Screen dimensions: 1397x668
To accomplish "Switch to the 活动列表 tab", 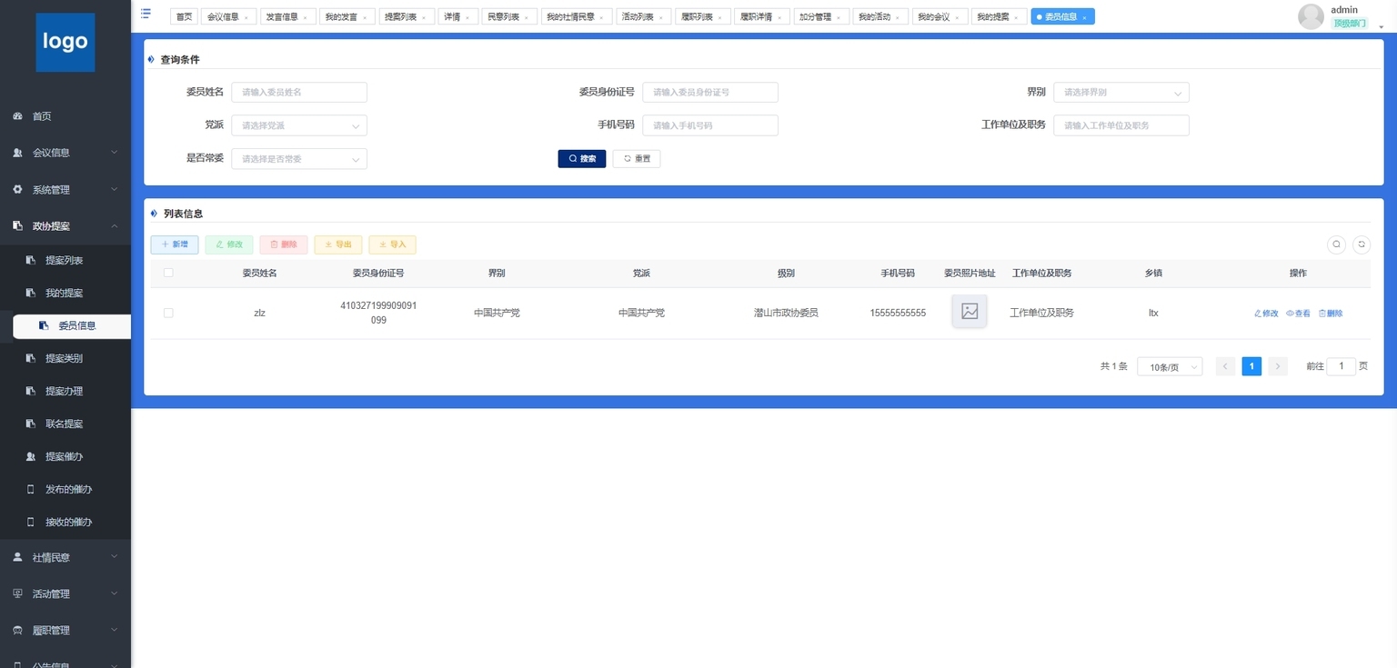I will pos(644,17).
